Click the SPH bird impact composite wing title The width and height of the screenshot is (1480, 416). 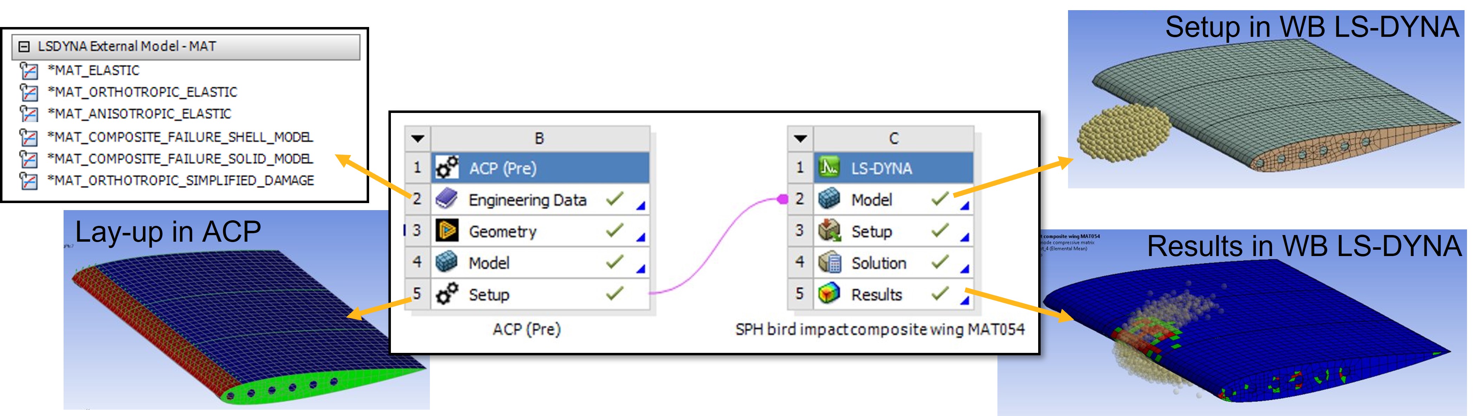pos(880,329)
